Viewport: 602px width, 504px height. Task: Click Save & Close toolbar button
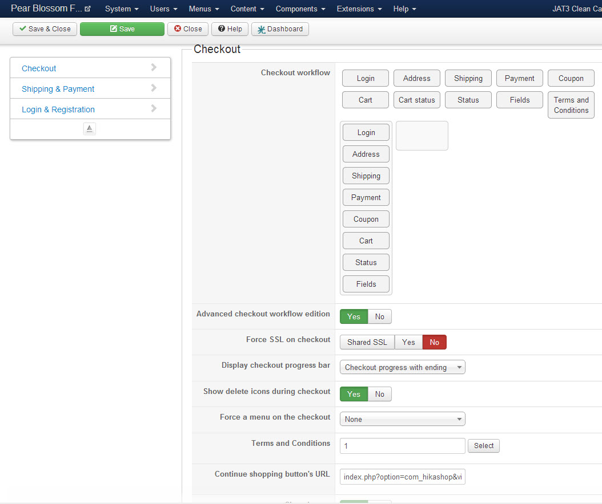point(45,29)
